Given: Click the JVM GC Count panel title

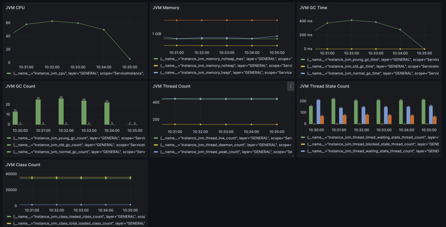Looking at the screenshot, I should pyautogui.click(x=20, y=86).
